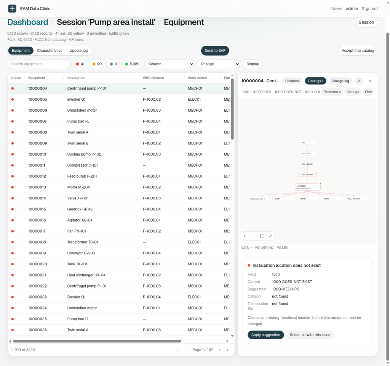Go to the next equipment page
The width and height of the screenshot is (390, 366).
220,350
